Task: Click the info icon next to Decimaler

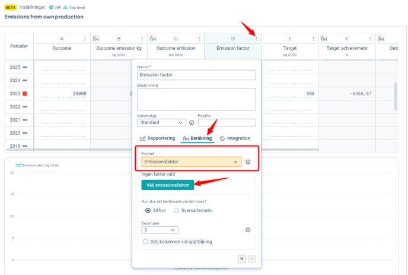Action: 248,230
